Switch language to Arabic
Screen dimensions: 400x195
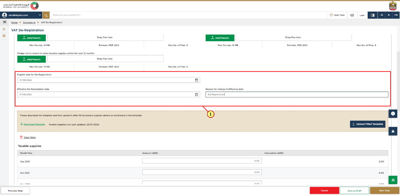pos(362,15)
